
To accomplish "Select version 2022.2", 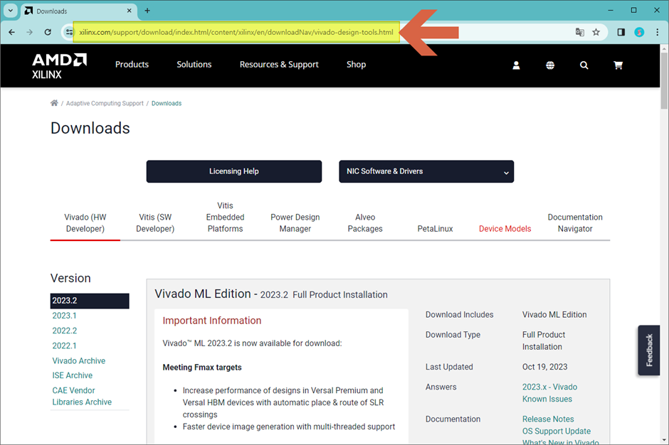I will click(x=65, y=331).
